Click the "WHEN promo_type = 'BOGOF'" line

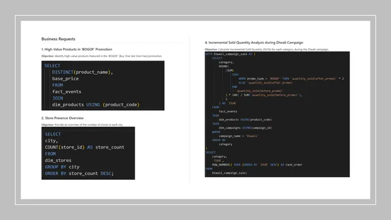pos(291,79)
